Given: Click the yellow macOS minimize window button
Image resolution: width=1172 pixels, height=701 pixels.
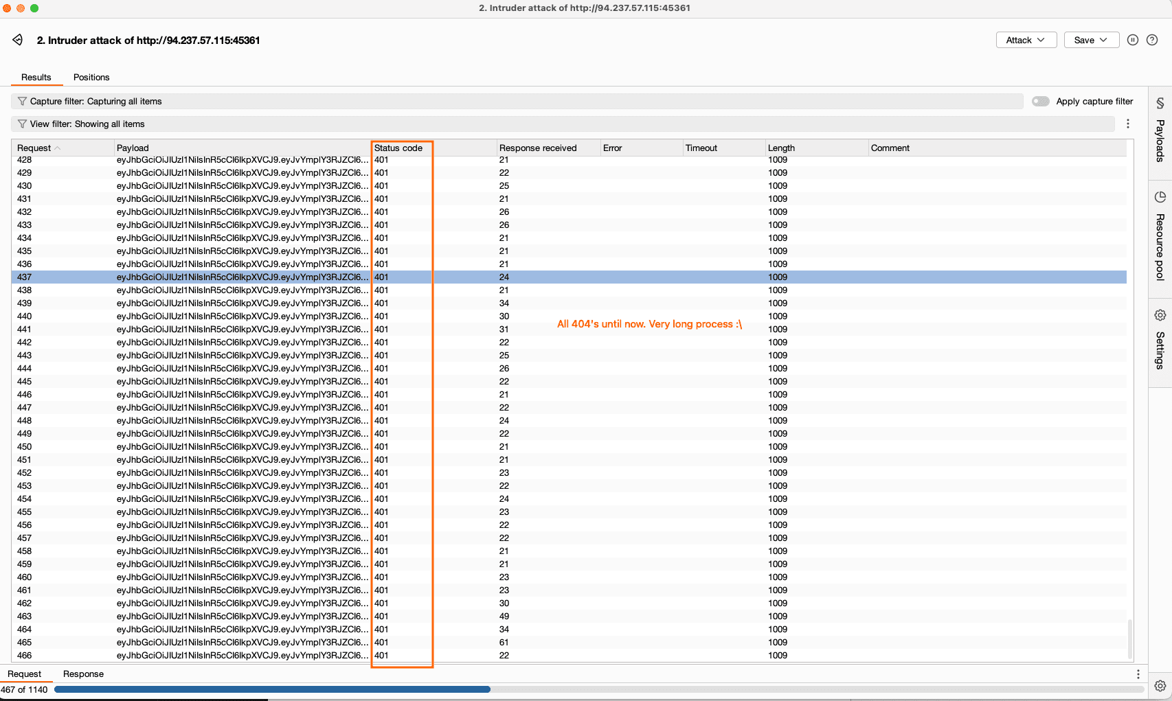Looking at the screenshot, I should click(x=21, y=8).
